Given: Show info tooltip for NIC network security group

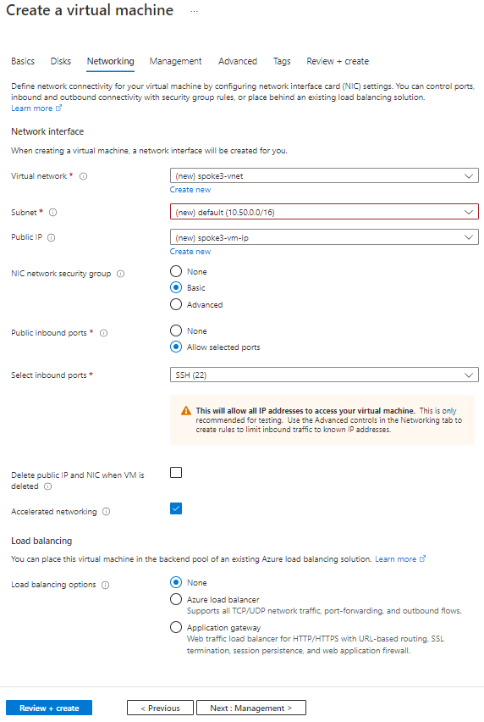Looking at the screenshot, I should (x=120, y=274).
